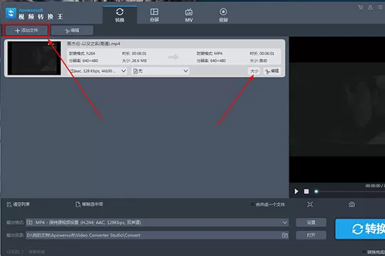Viewport: 385px width, 256px height.
Task: Click the user account icon
Action: pyautogui.click(x=370, y=7)
